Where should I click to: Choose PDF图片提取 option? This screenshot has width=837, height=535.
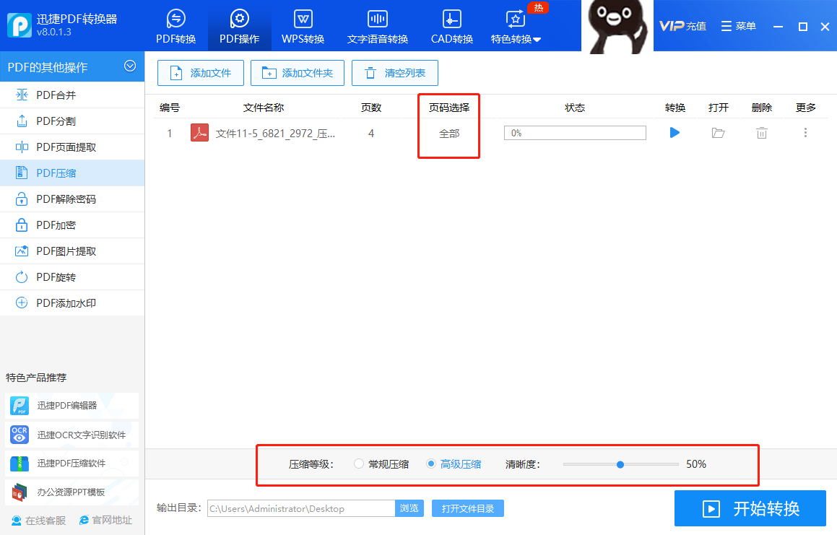point(72,251)
